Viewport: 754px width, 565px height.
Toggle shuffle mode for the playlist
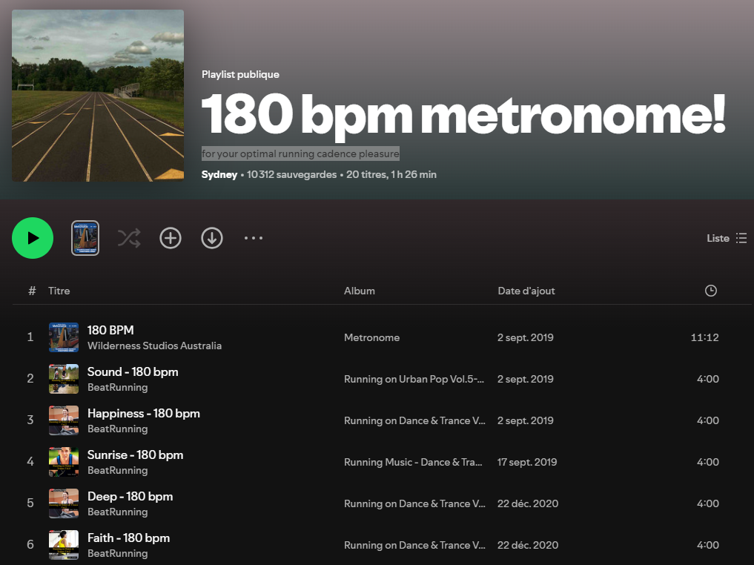click(128, 238)
